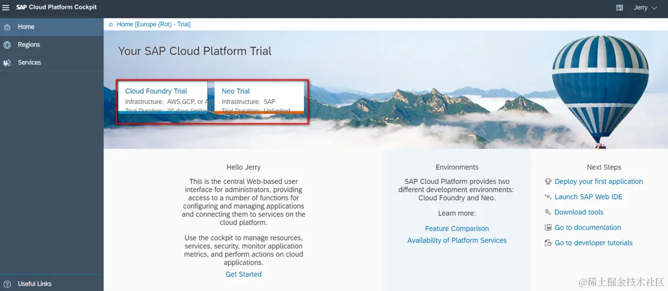Click 'Infrastructure: AWS,GCP' text in Cloud Foundry tile
Image resolution: width=668 pixels, height=291 pixels.
[x=166, y=102]
